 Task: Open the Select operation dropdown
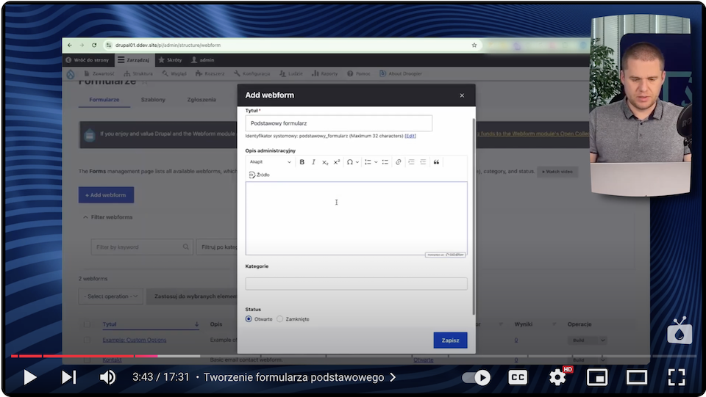pyautogui.click(x=111, y=296)
